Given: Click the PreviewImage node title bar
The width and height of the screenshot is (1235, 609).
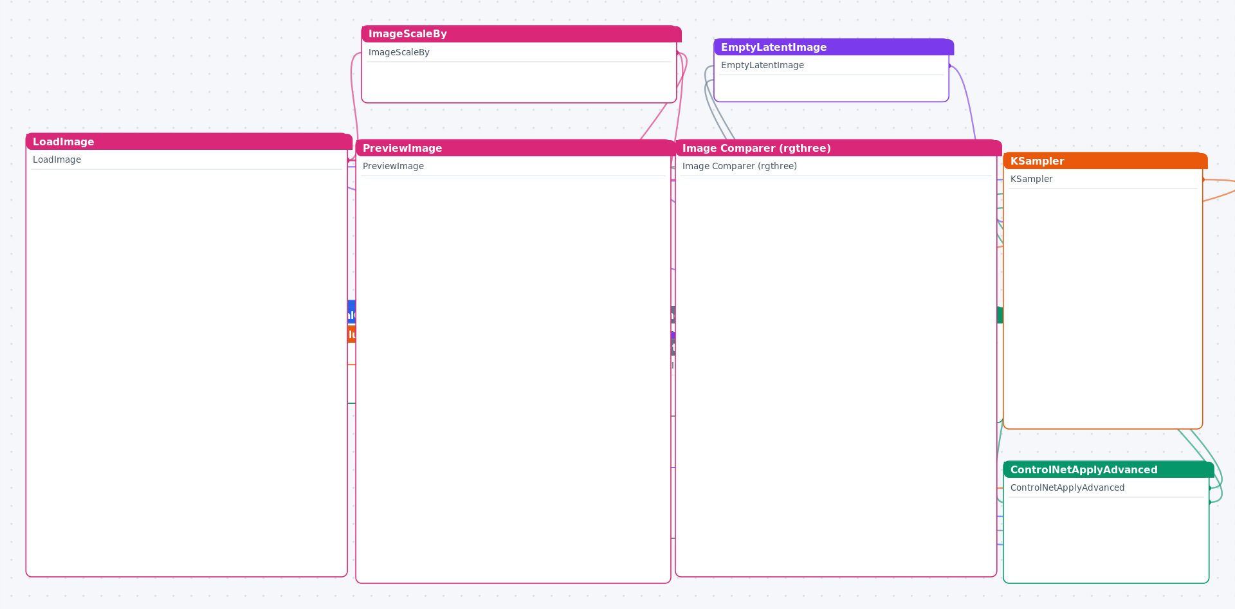Looking at the screenshot, I should click(516, 148).
